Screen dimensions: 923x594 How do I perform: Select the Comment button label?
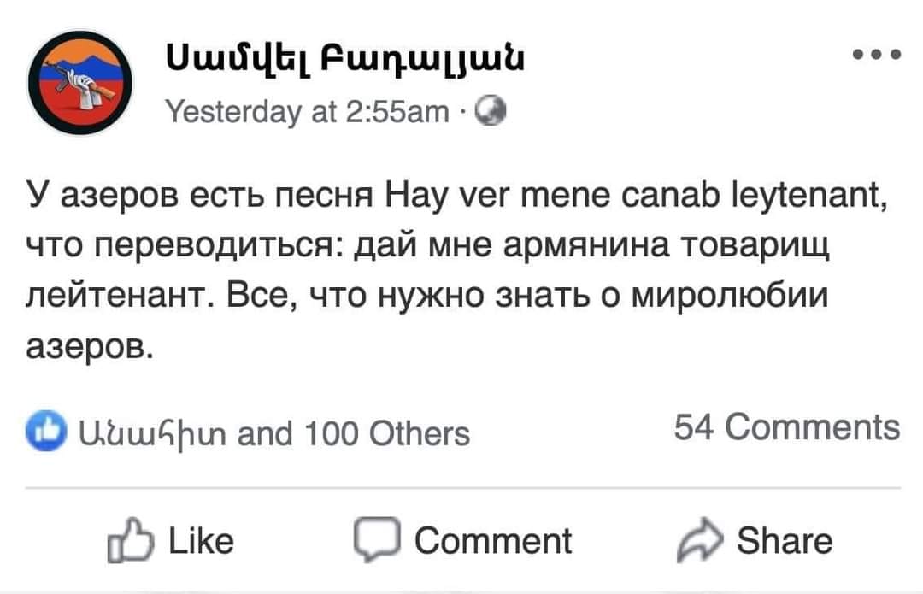493,540
